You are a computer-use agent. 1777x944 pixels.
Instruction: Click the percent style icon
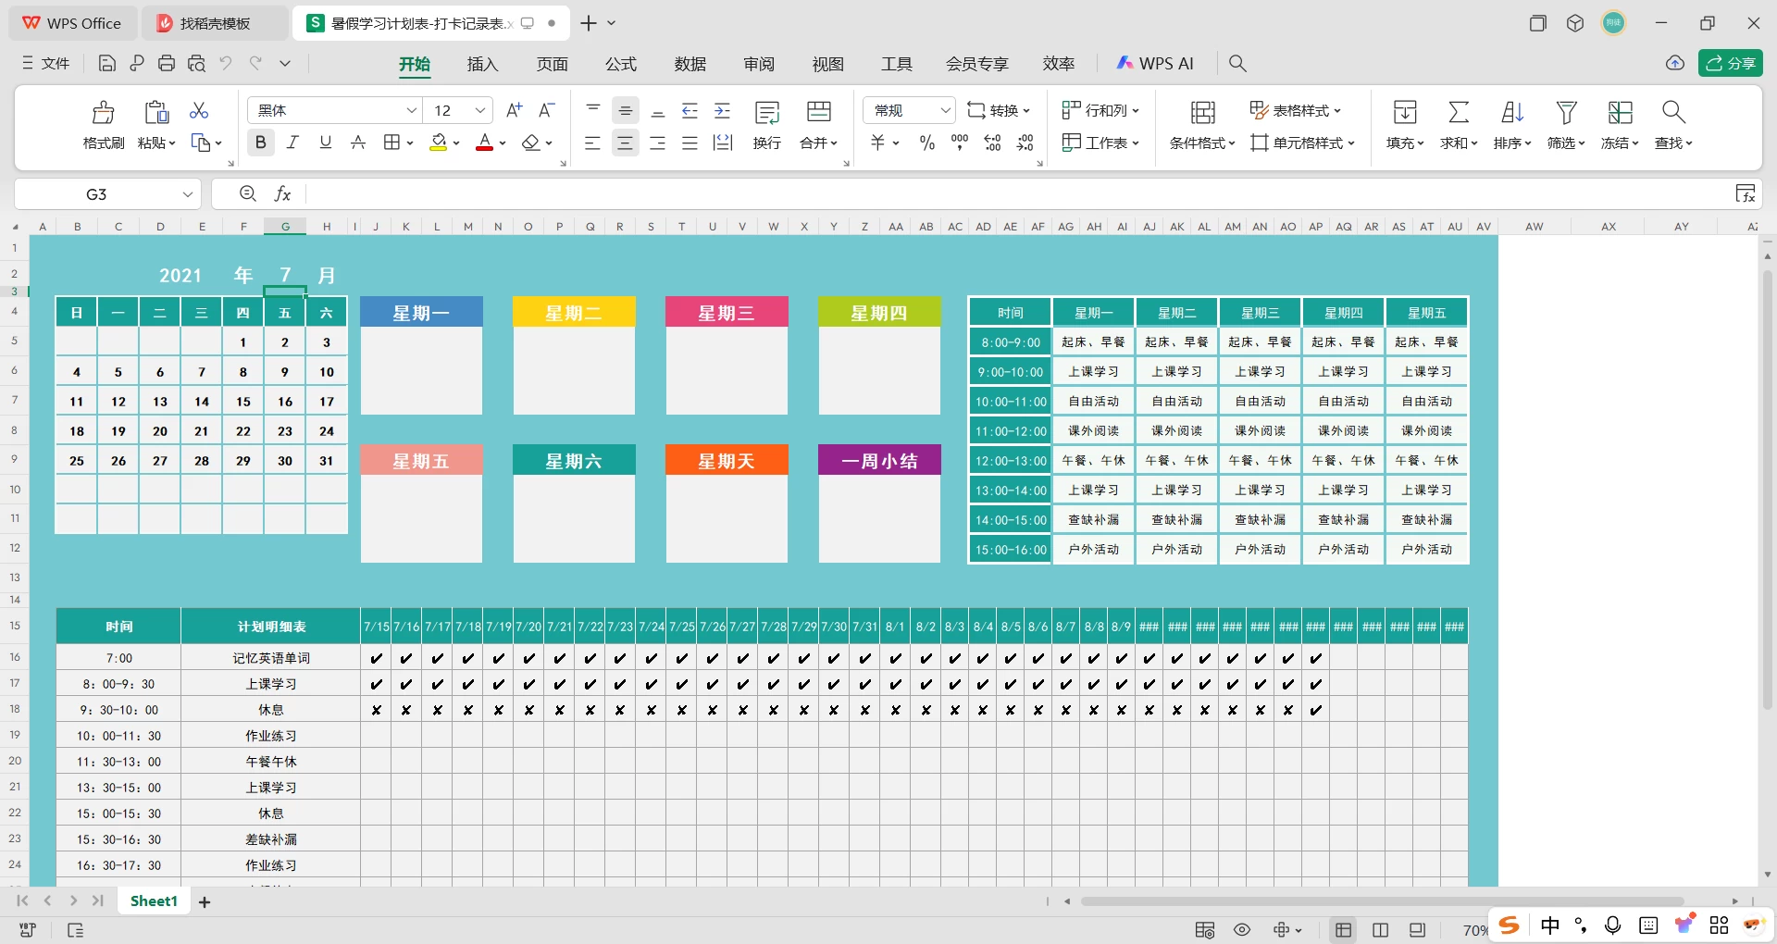click(927, 143)
